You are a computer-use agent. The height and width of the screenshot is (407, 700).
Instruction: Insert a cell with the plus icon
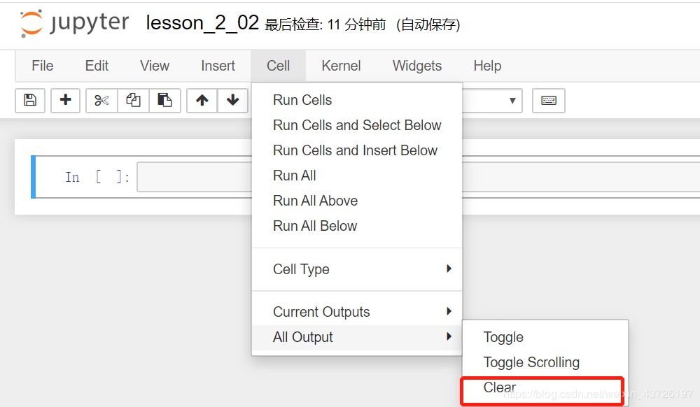pyautogui.click(x=65, y=101)
